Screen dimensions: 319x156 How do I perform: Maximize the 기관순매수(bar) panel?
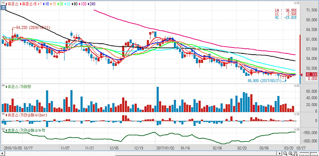[x=298, y=114]
